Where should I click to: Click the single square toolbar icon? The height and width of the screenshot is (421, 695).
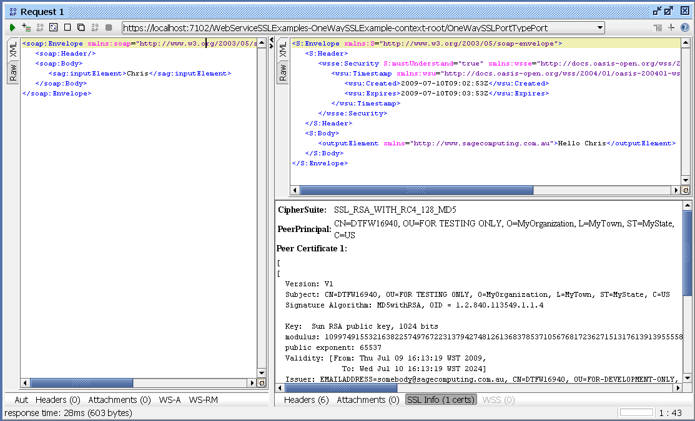tap(67, 27)
